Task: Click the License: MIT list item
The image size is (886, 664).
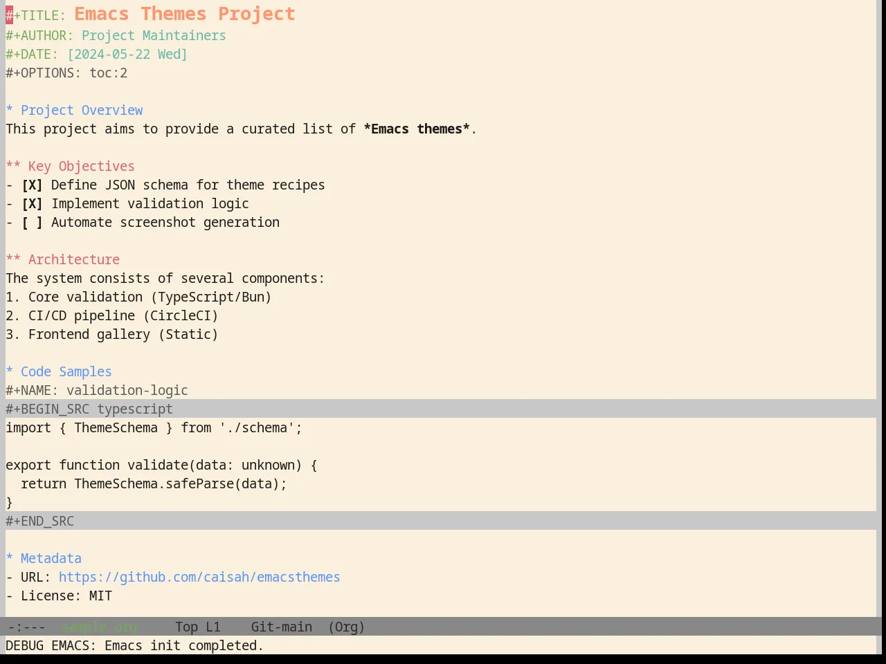Action: pos(59,596)
